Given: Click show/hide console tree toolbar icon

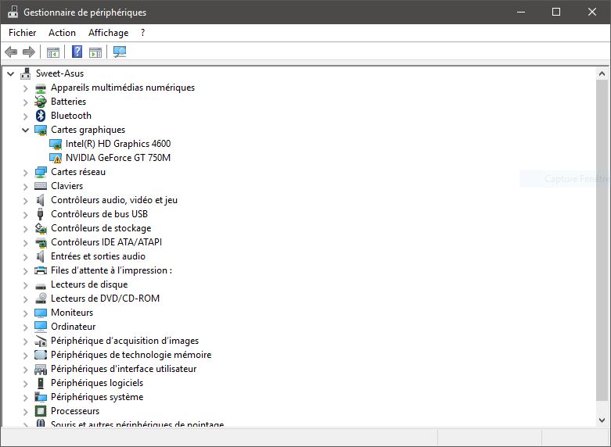Looking at the screenshot, I should click(53, 52).
